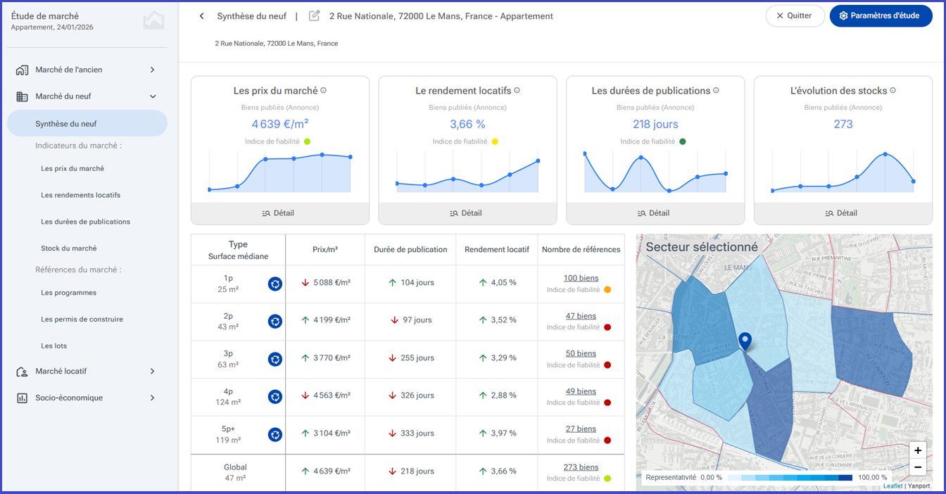Viewport: 946px width, 494px height.
Task: Click the edit pencil icon next to the address
Action: (x=315, y=15)
